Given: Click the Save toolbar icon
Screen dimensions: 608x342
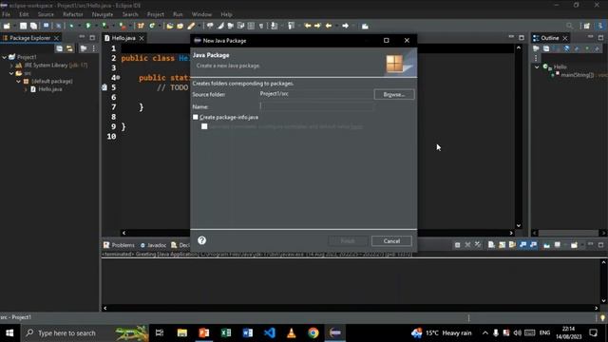Looking at the screenshot, I should [23, 26].
